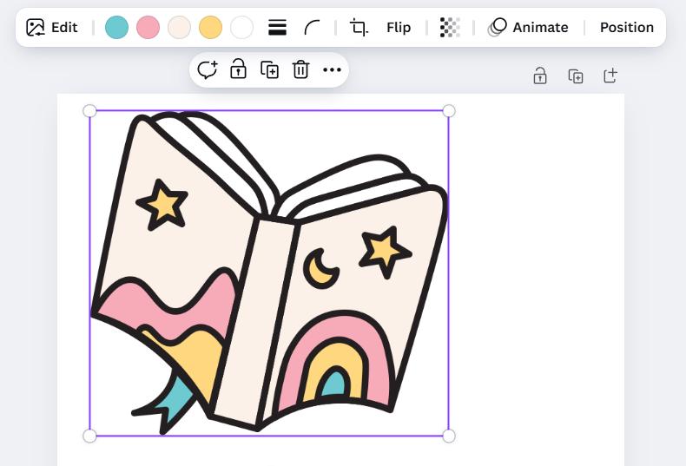The height and width of the screenshot is (466, 686).
Task: Click the Animate button
Action: [x=528, y=28]
